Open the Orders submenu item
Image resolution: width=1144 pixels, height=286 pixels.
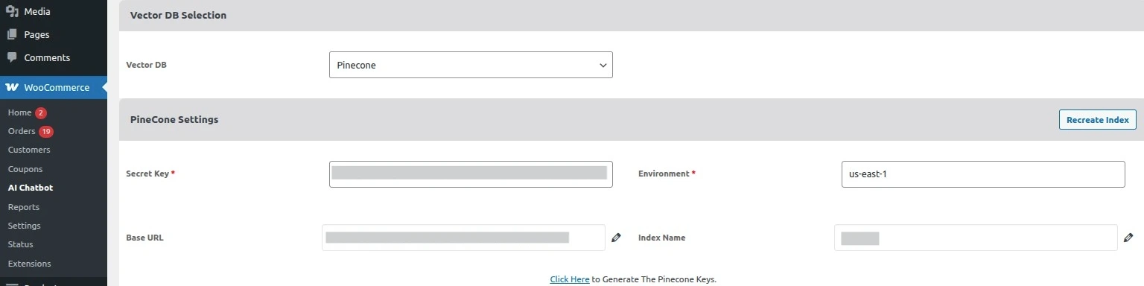22,131
